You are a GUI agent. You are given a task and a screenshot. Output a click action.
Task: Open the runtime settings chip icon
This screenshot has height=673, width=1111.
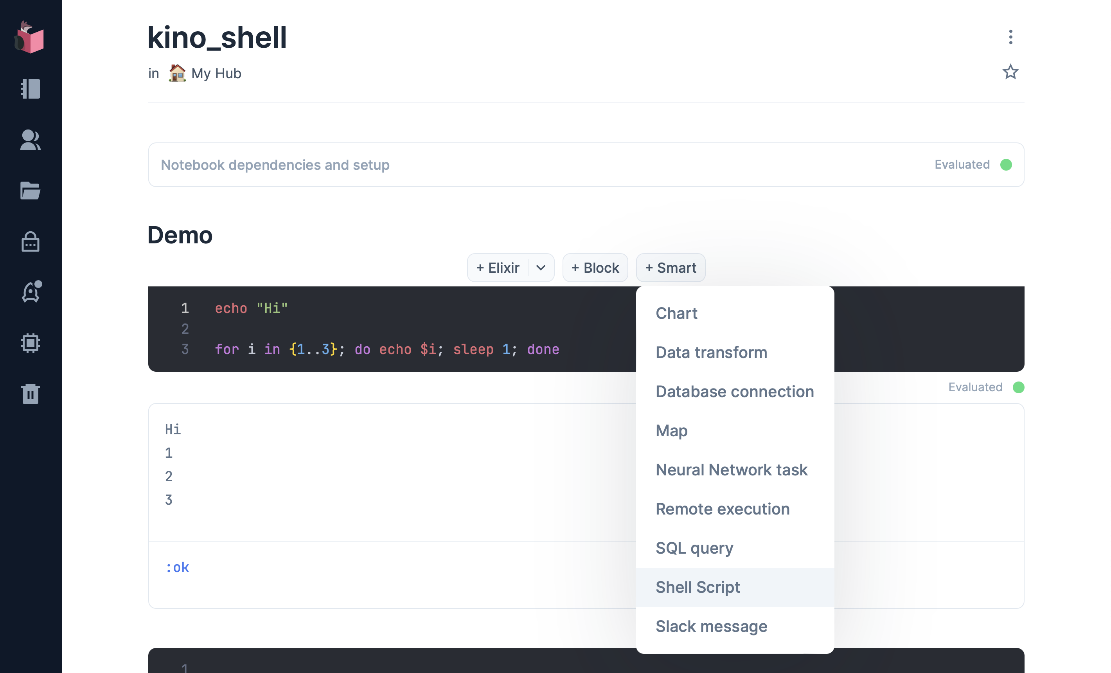pyautogui.click(x=30, y=343)
